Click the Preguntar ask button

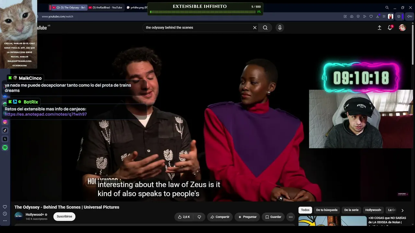click(247, 217)
